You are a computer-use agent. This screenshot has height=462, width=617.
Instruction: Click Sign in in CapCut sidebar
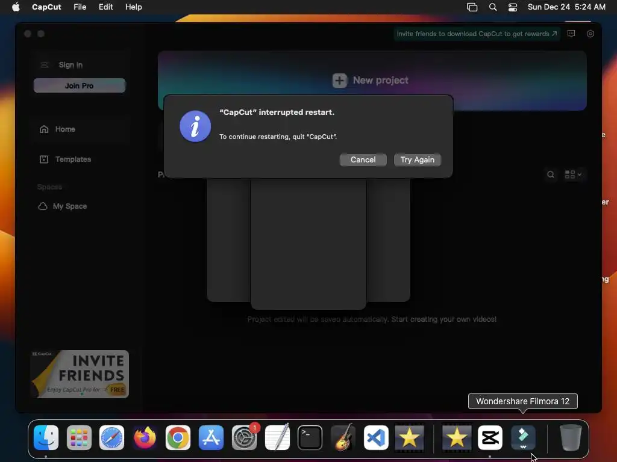pyautogui.click(x=70, y=65)
